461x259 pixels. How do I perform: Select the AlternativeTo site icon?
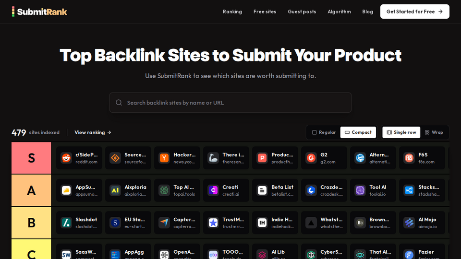click(360, 158)
